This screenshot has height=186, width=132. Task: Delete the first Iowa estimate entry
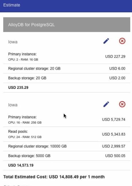click(x=122, y=41)
